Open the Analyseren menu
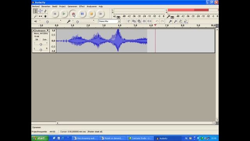Viewport: 250px width, 141px height. [92, 6]
